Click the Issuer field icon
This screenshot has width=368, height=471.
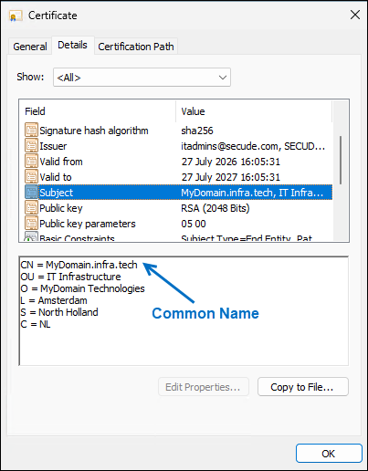31,146
